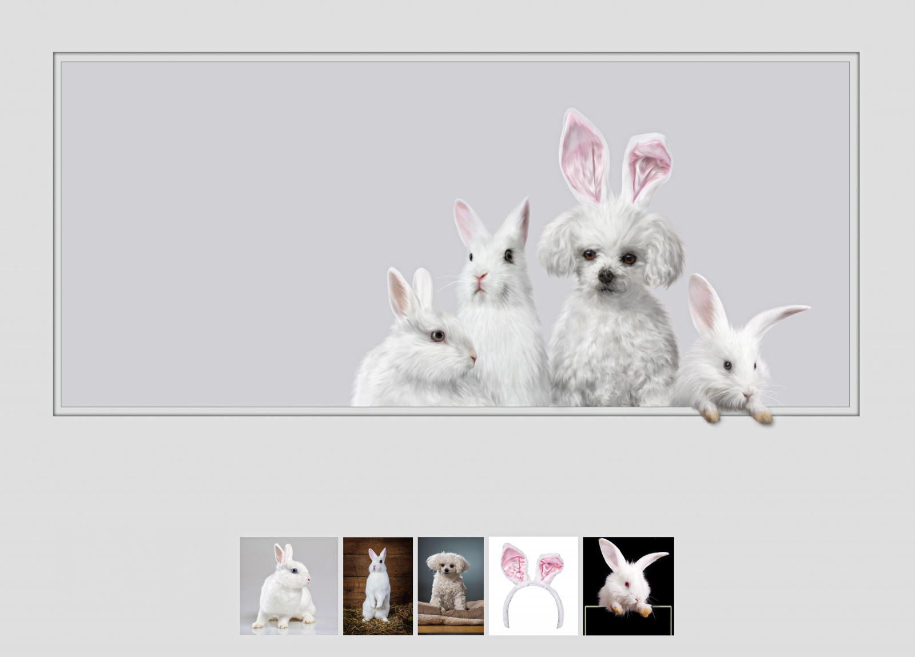The width and height of the screenshot is (915, 657).
Task: Click the rightmost rabbit's drooping horizontal ear
Action: pyautogui.click(x=778, y=317)
